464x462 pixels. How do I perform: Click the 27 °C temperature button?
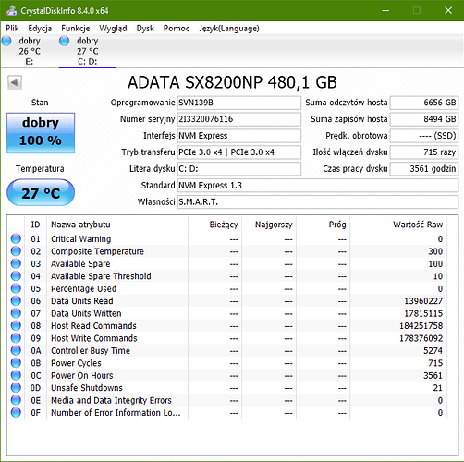point(41,193)
